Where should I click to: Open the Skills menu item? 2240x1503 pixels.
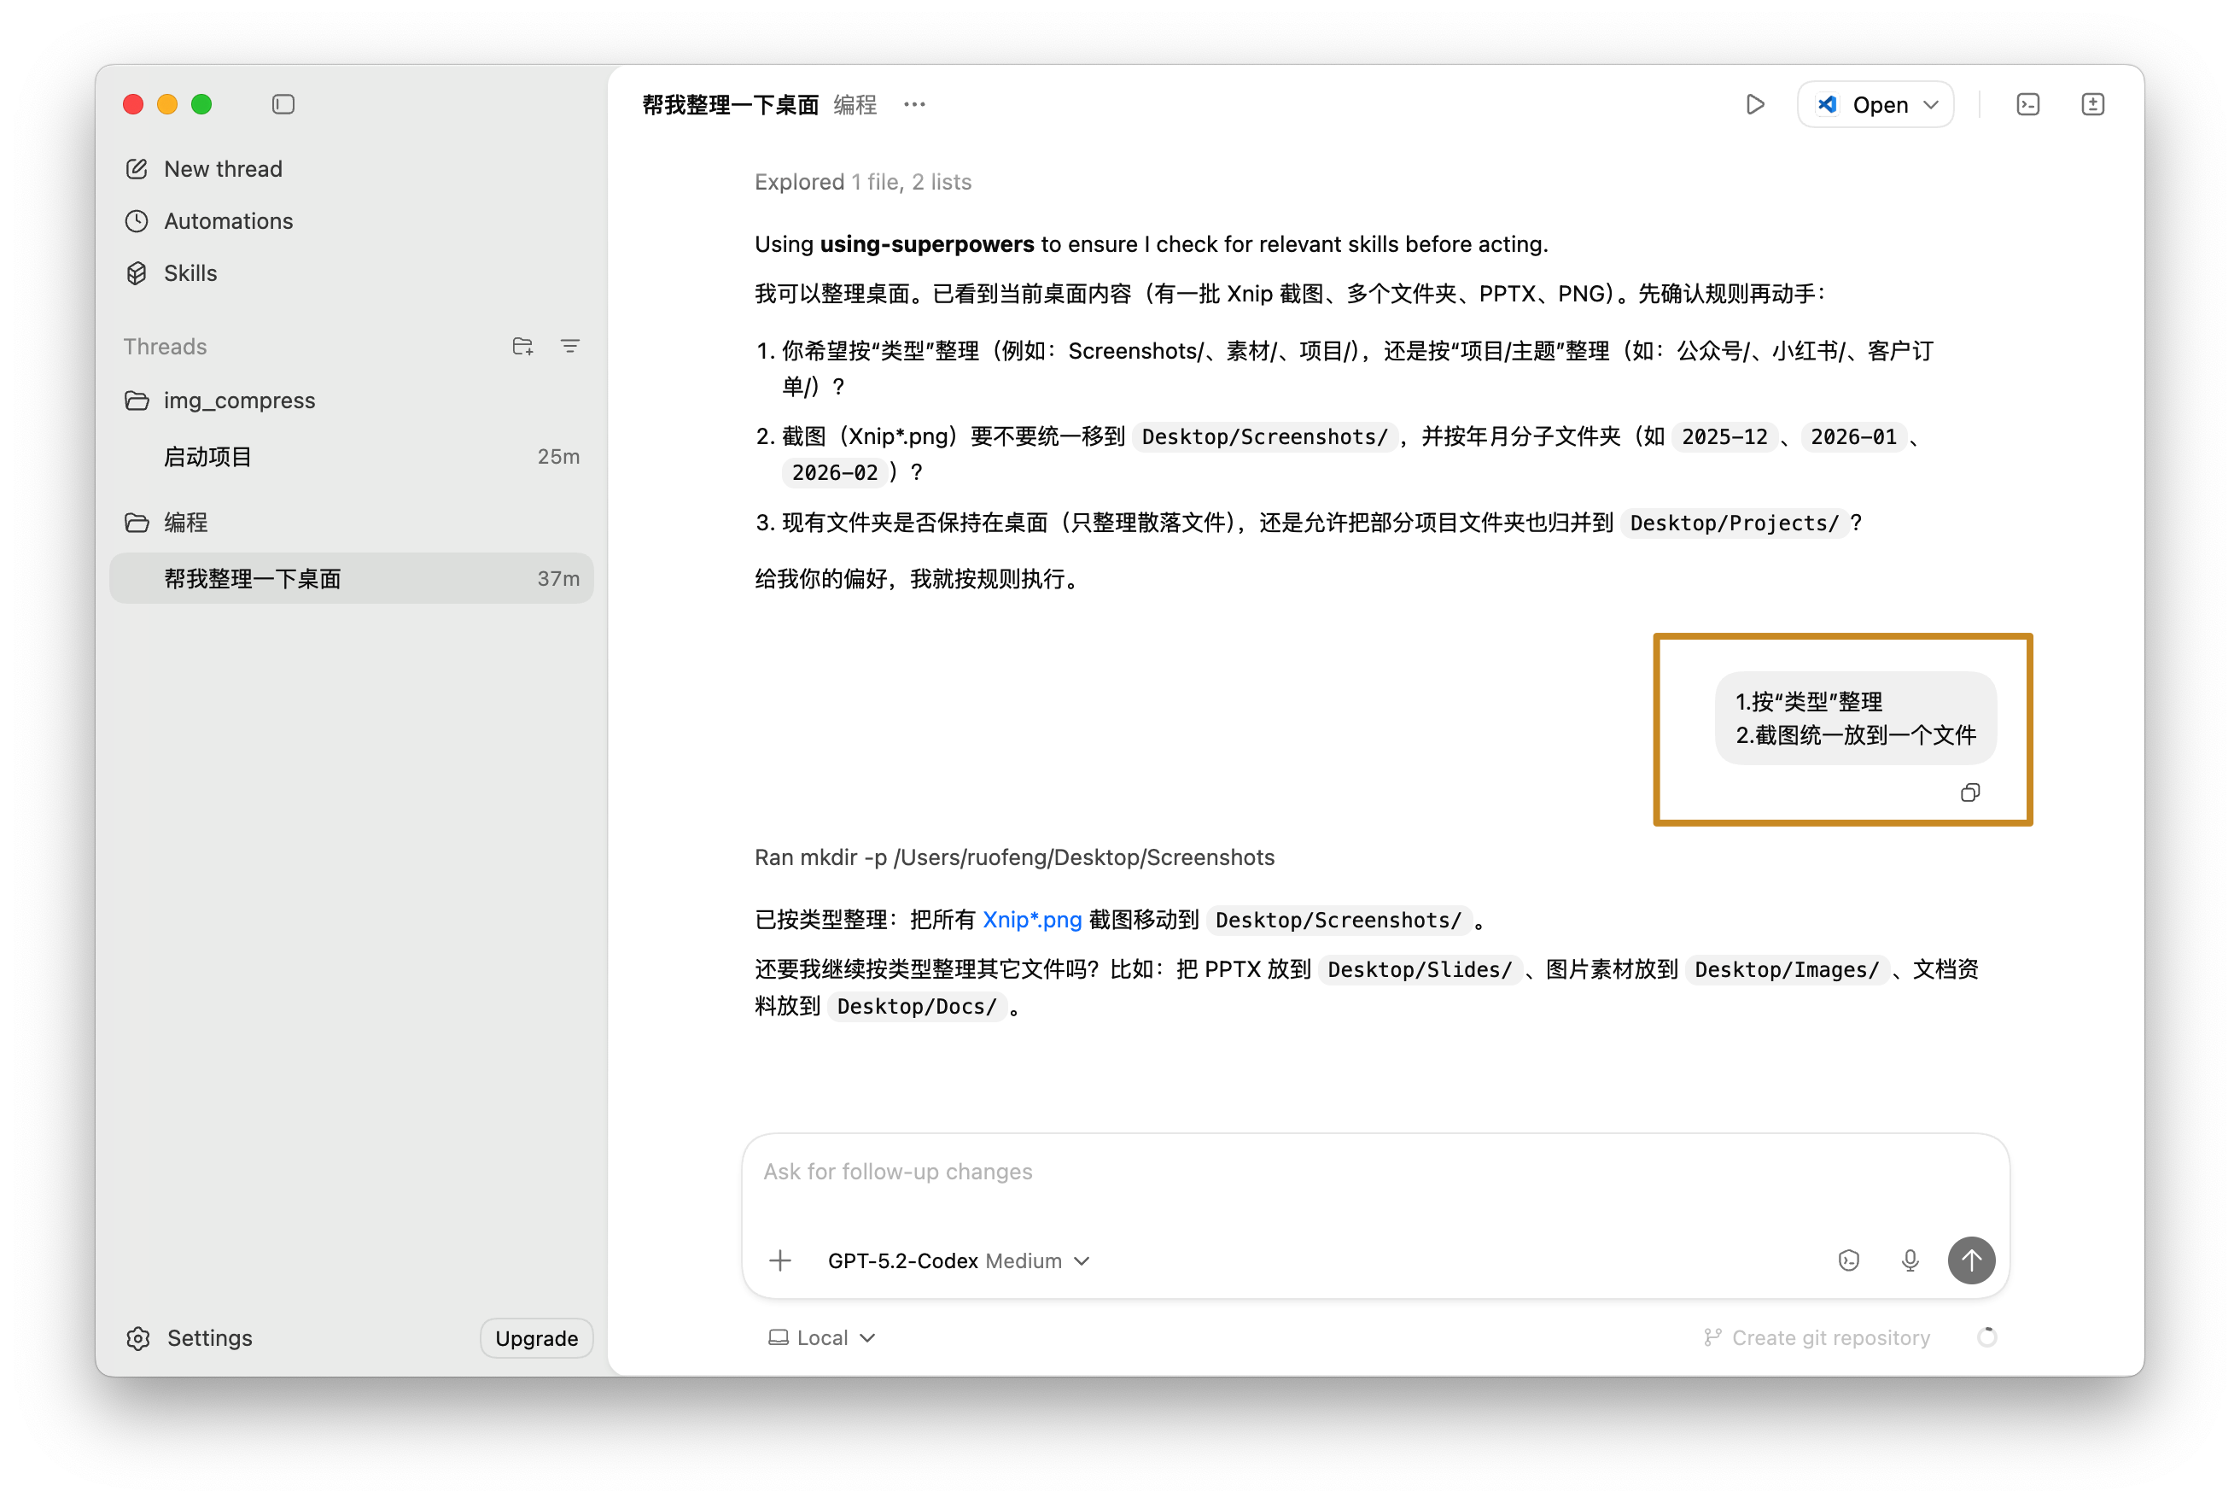point(190,273)
